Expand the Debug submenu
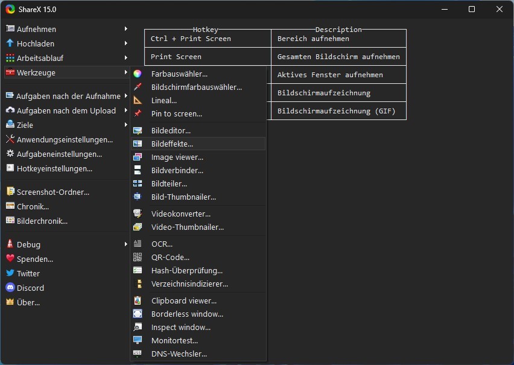 [x=26, y=244]
